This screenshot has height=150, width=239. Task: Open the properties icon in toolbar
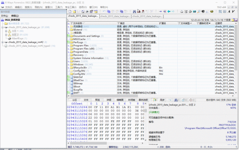click(92, 12)
